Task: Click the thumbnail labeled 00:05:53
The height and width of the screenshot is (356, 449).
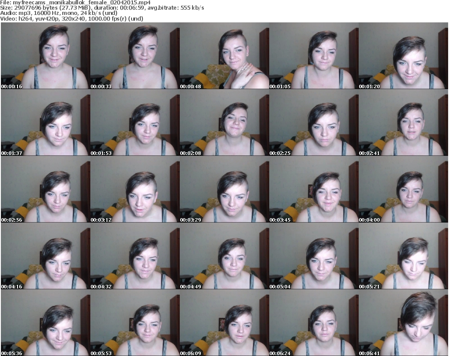Action: click(135, 323)
